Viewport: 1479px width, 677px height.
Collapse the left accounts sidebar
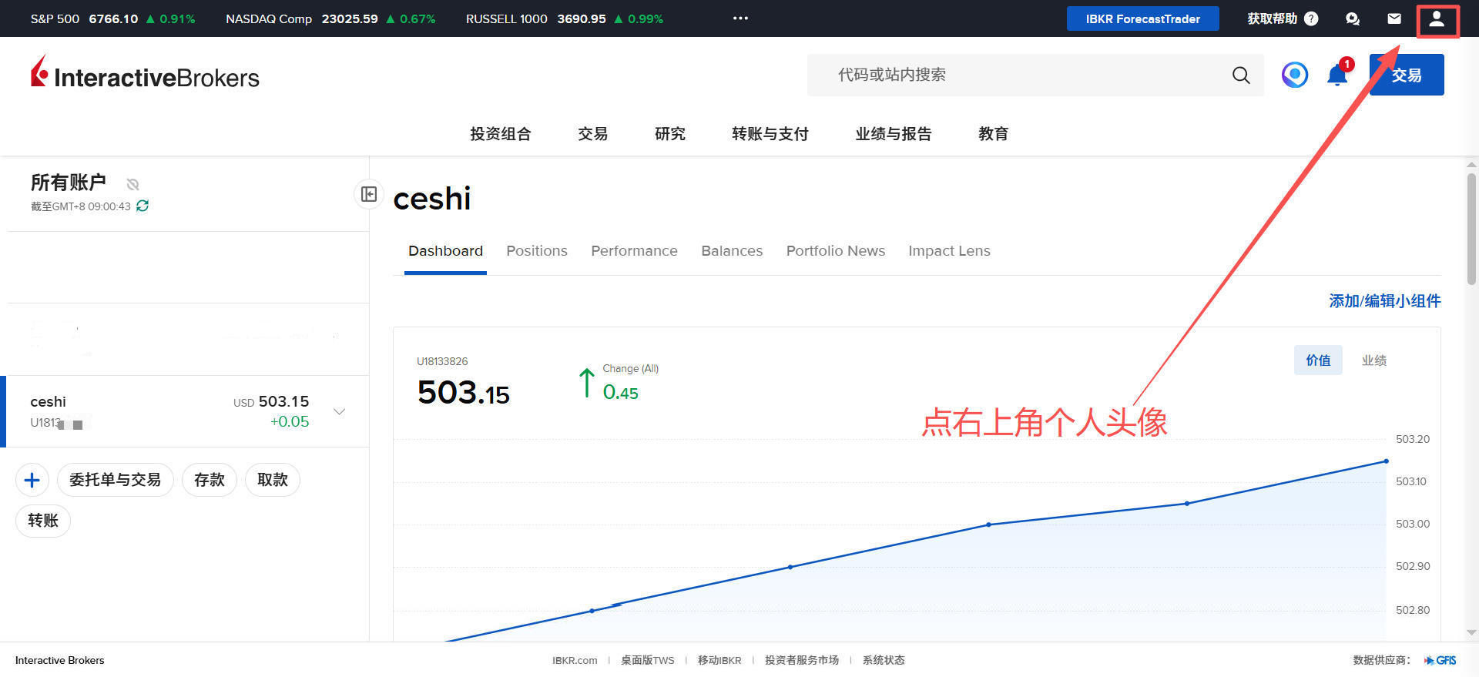369,194
